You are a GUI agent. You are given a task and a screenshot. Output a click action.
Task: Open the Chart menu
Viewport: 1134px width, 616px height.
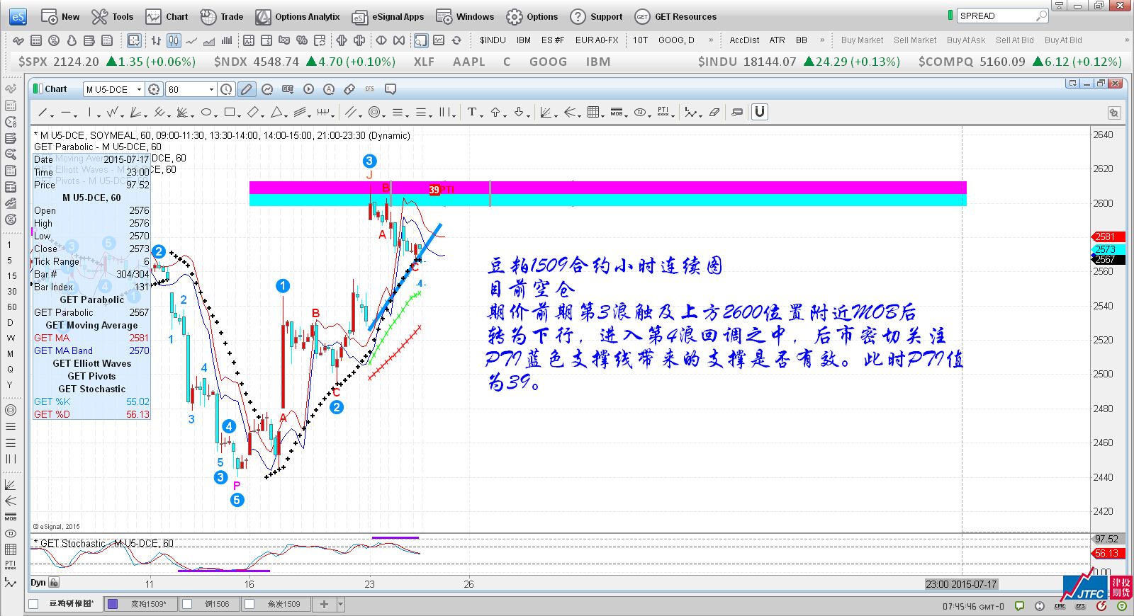167,16
